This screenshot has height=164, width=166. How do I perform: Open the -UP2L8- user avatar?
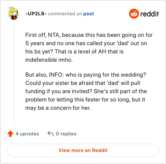(x=13, y=13)
